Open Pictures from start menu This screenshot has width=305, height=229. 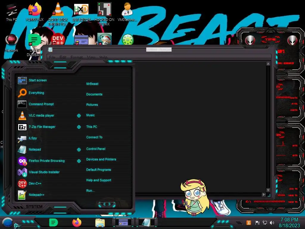(92, 105)
